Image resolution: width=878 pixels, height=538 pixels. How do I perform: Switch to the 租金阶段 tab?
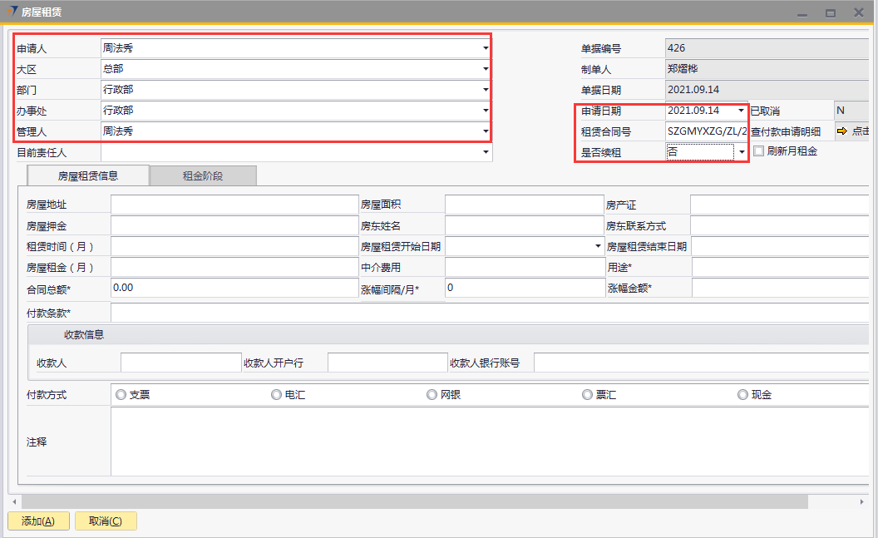[x=203, y=175]
